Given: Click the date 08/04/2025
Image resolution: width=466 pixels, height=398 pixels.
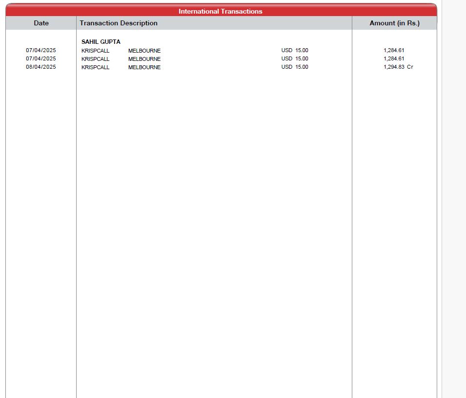Looking at the screenshot, I should pyautogui.click(x=41, y=67).
